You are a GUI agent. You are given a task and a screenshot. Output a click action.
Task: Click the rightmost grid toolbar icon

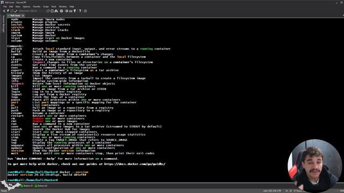point(85,11)
